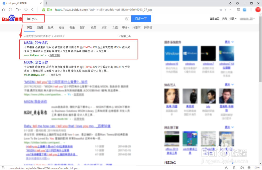This screenshot has height=170, width=262.
Task: Click the 百度一下 search button
Action: click(x=141, y=19)
